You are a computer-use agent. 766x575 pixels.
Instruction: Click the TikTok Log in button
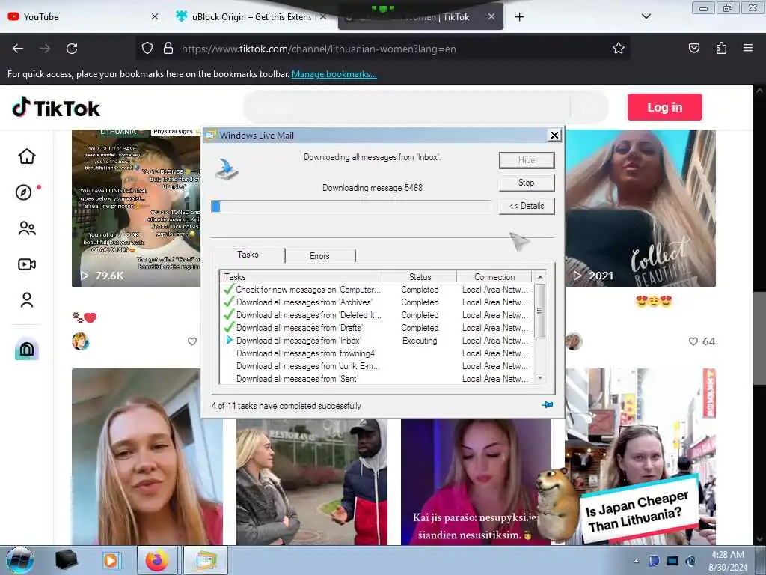pyautogui.click(x=664, y=107)
